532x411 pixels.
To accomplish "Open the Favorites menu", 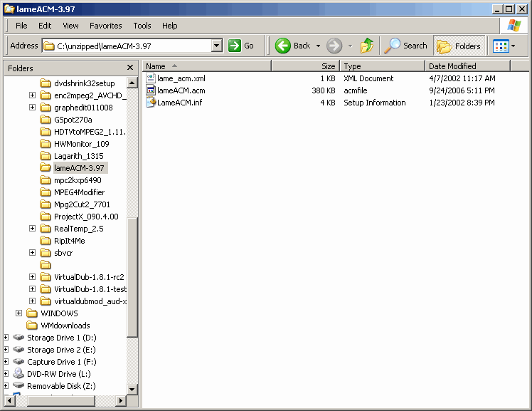I will point(105,26).
